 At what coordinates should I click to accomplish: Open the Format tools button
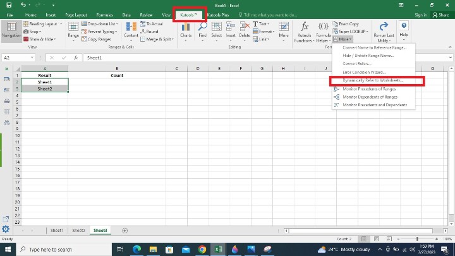click(264, 32)
